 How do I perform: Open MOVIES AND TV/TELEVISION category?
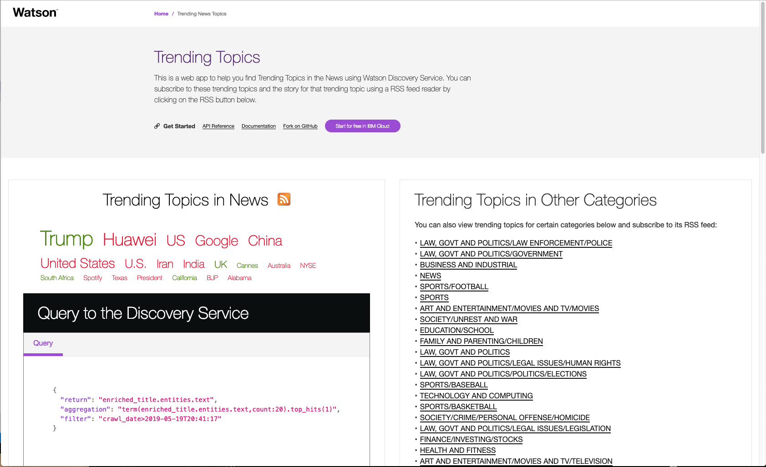[x=516, y=462]
